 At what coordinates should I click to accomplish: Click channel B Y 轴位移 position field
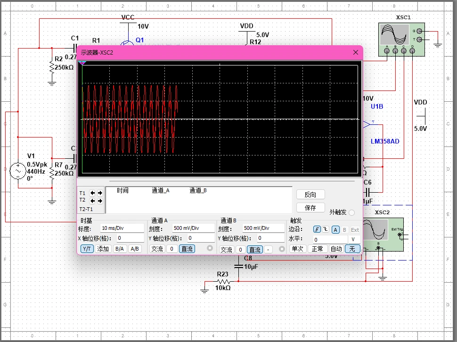pyautogui.click(x=271, y=238)
